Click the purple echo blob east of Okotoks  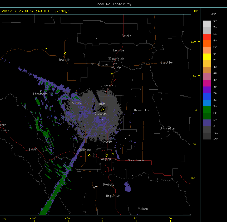[127, 187]
